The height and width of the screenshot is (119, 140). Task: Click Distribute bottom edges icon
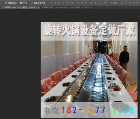tap(86, 3)
